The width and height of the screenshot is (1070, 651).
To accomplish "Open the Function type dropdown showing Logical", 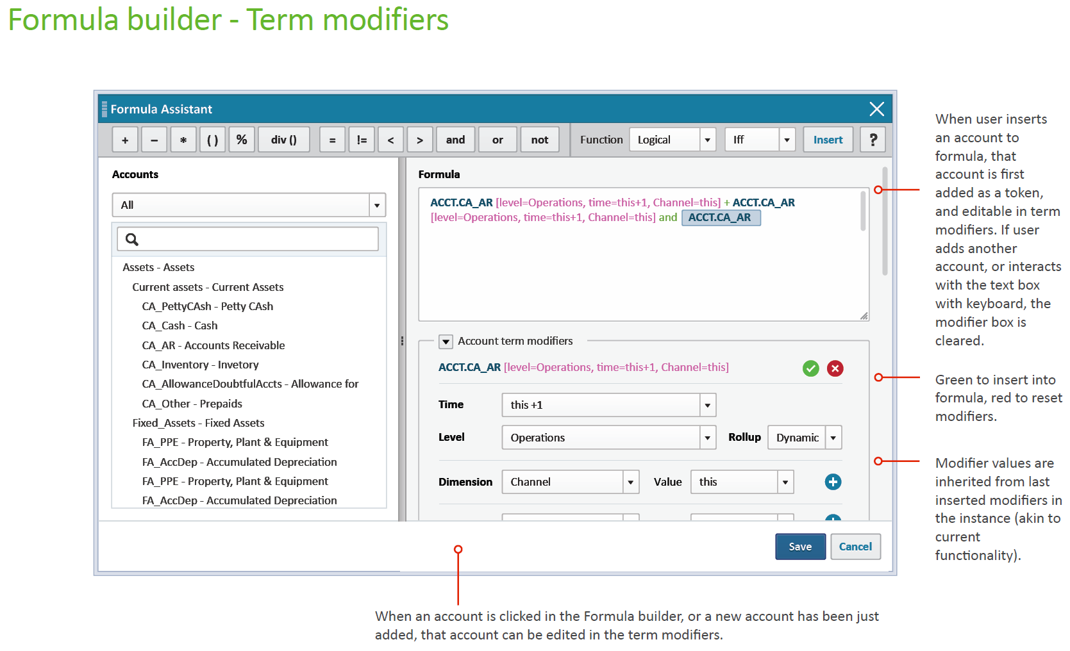I will click(672, 140).
